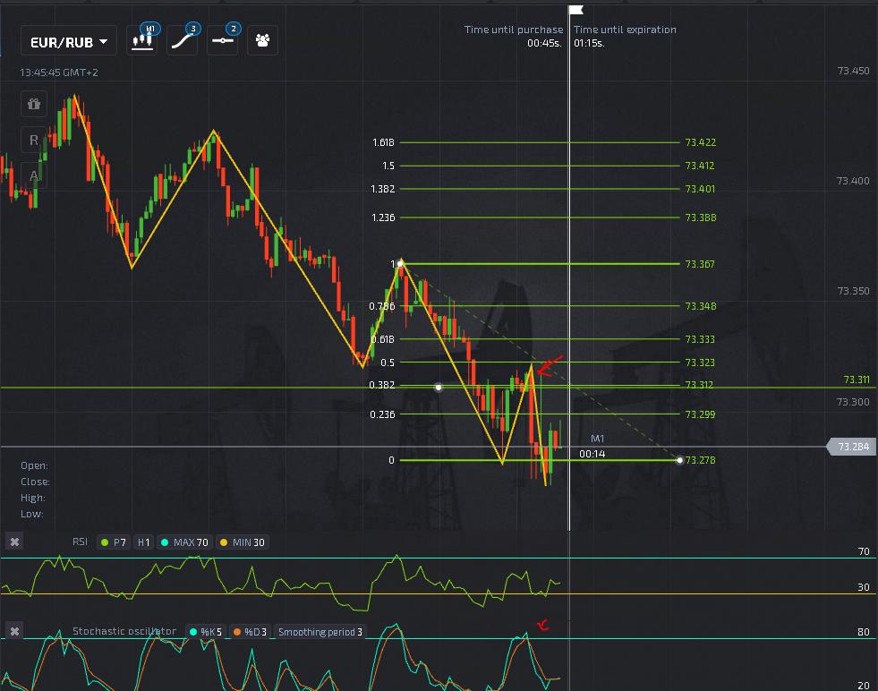Edit the RSI MAX 70 level

coord(184,542)
